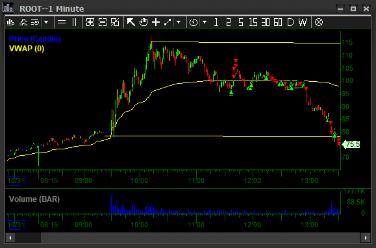Select the crosshair plus tool
Image resolution: width=376 pixels, height=248 pixels.
[x=156, y=22]
